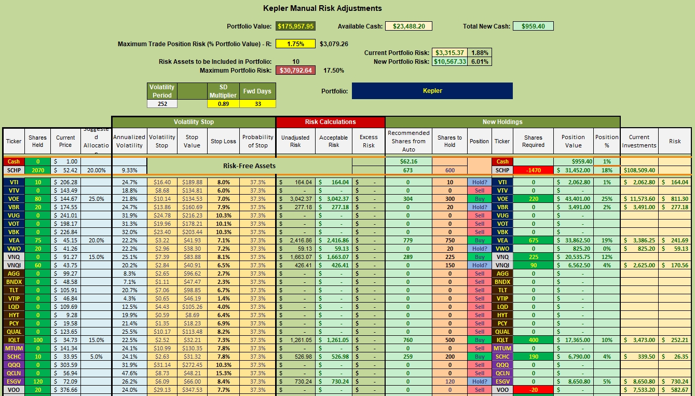The width and height of the screenshot is (695, 396).
Task: Click the VNQ suggested allocation 15.0%
Action: (96, 257)
